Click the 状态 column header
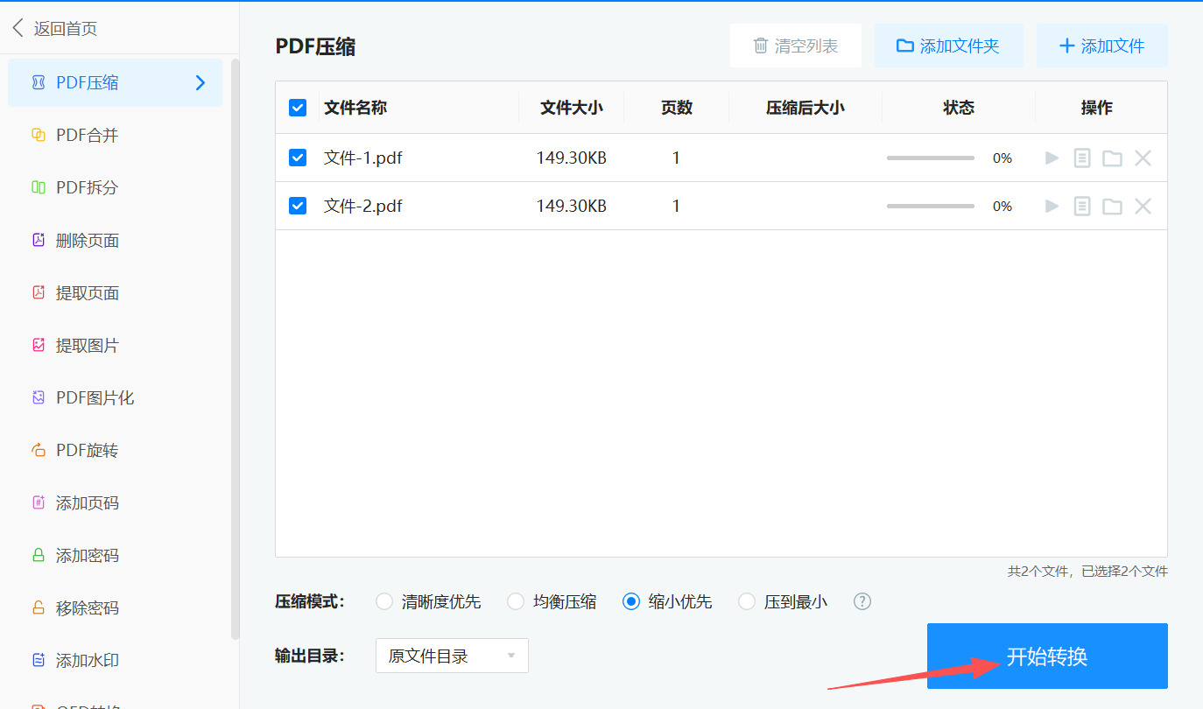1203x709 pixels. (x=959, y=108)
